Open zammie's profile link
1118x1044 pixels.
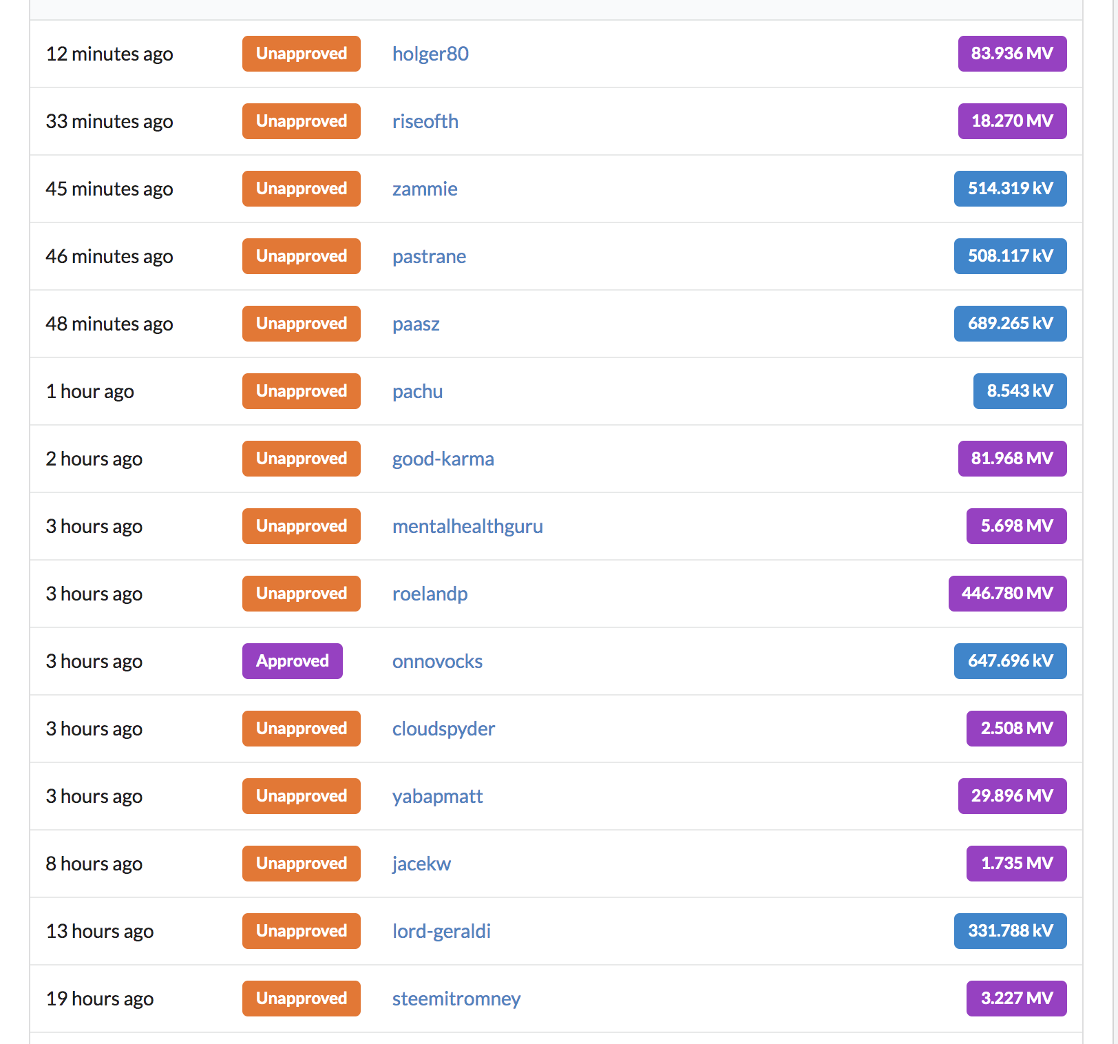(425, 189)
